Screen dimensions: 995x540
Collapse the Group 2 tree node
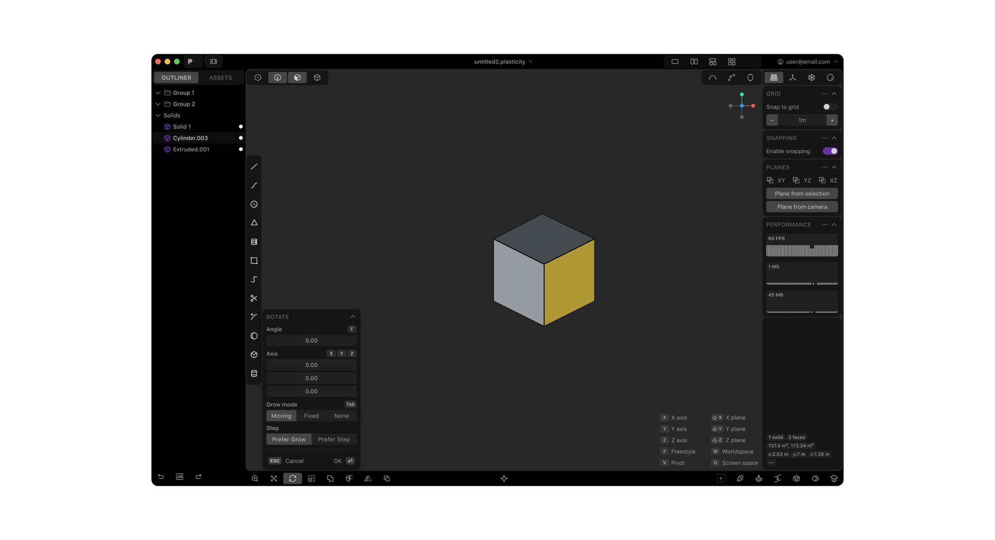(x=158, y=104)
